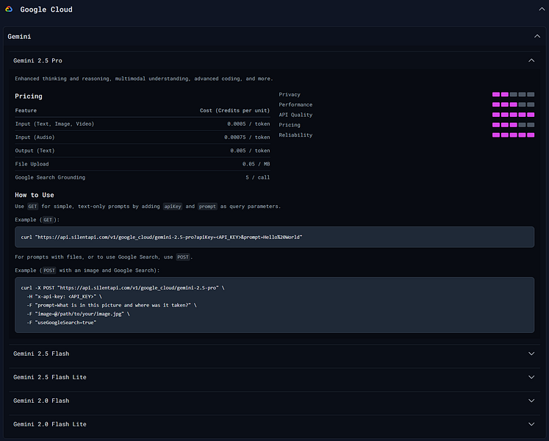Collapse the Gemini 2.5 Pro panel chevron
Screen dimensions: 549x441
click(531, 60)
